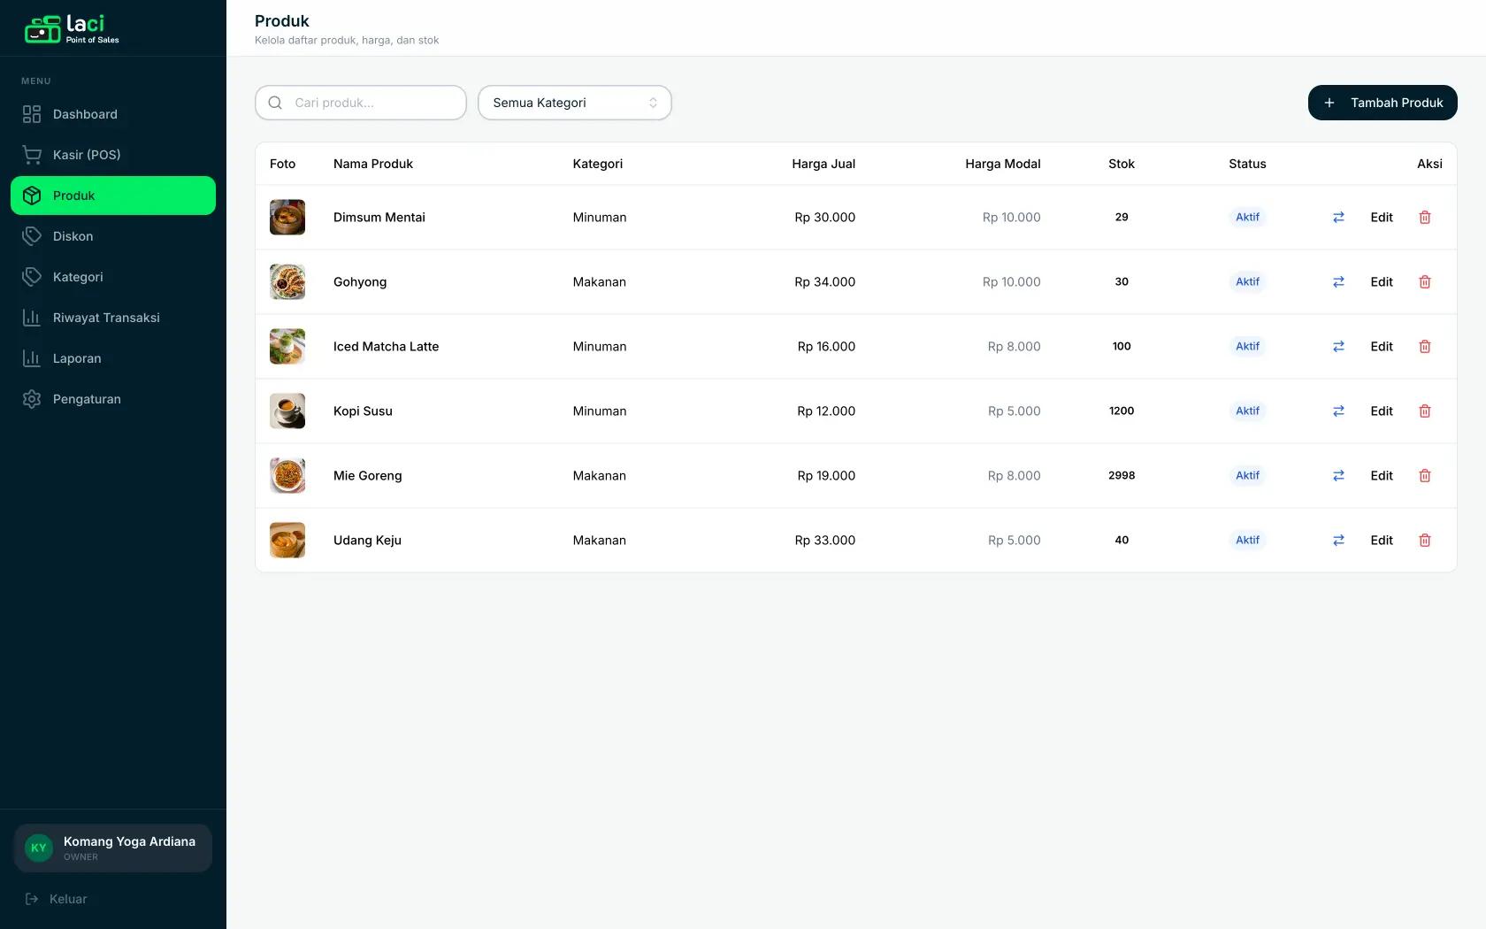This screenshot has height=929, width=1486.
Task: Click the Harga Jual column header
Action: pyautogui.click(x=823, y=164)
